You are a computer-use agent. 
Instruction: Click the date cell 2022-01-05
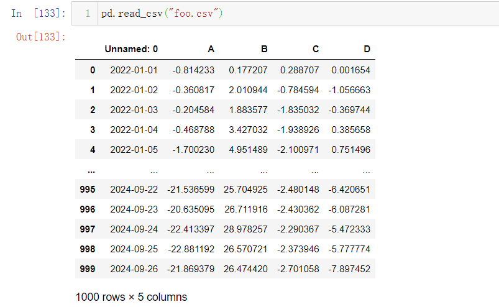[134, 150]
